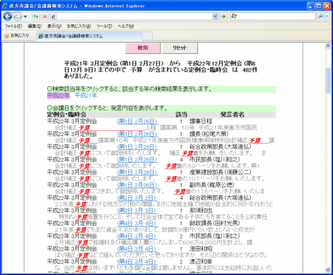The image size is (333, 275).
Task: Open 第1日 2月26日 link for 市民部長(塩川和之)
Action: pos(138,159)
